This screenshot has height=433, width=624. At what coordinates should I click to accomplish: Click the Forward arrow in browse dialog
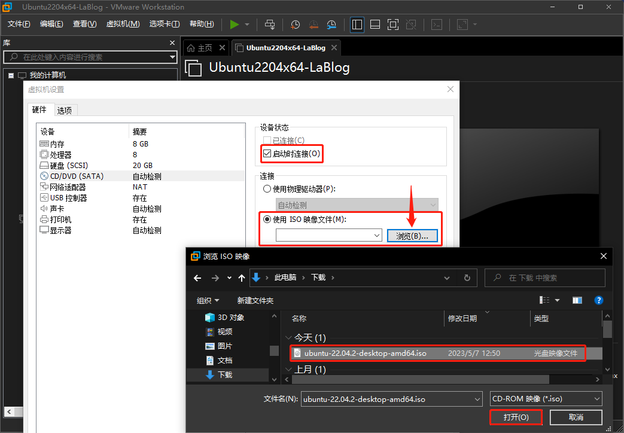(x=215, y=278)
